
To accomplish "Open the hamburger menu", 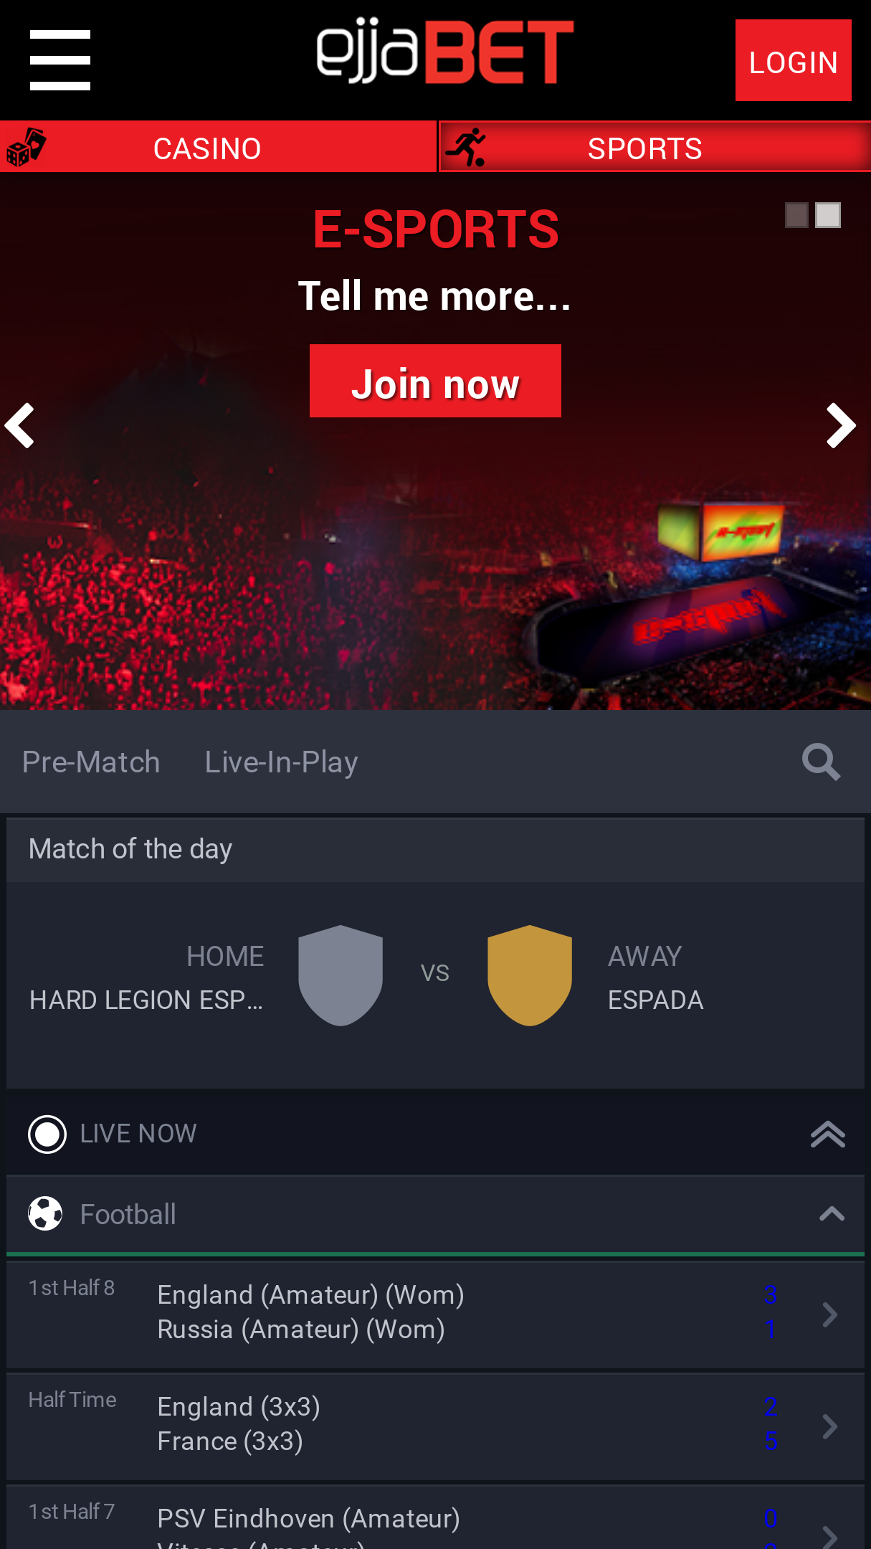I will pos(60,60).
